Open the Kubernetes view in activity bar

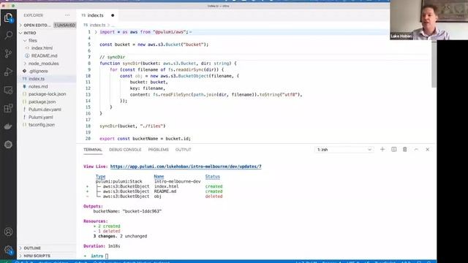point(8,145)
